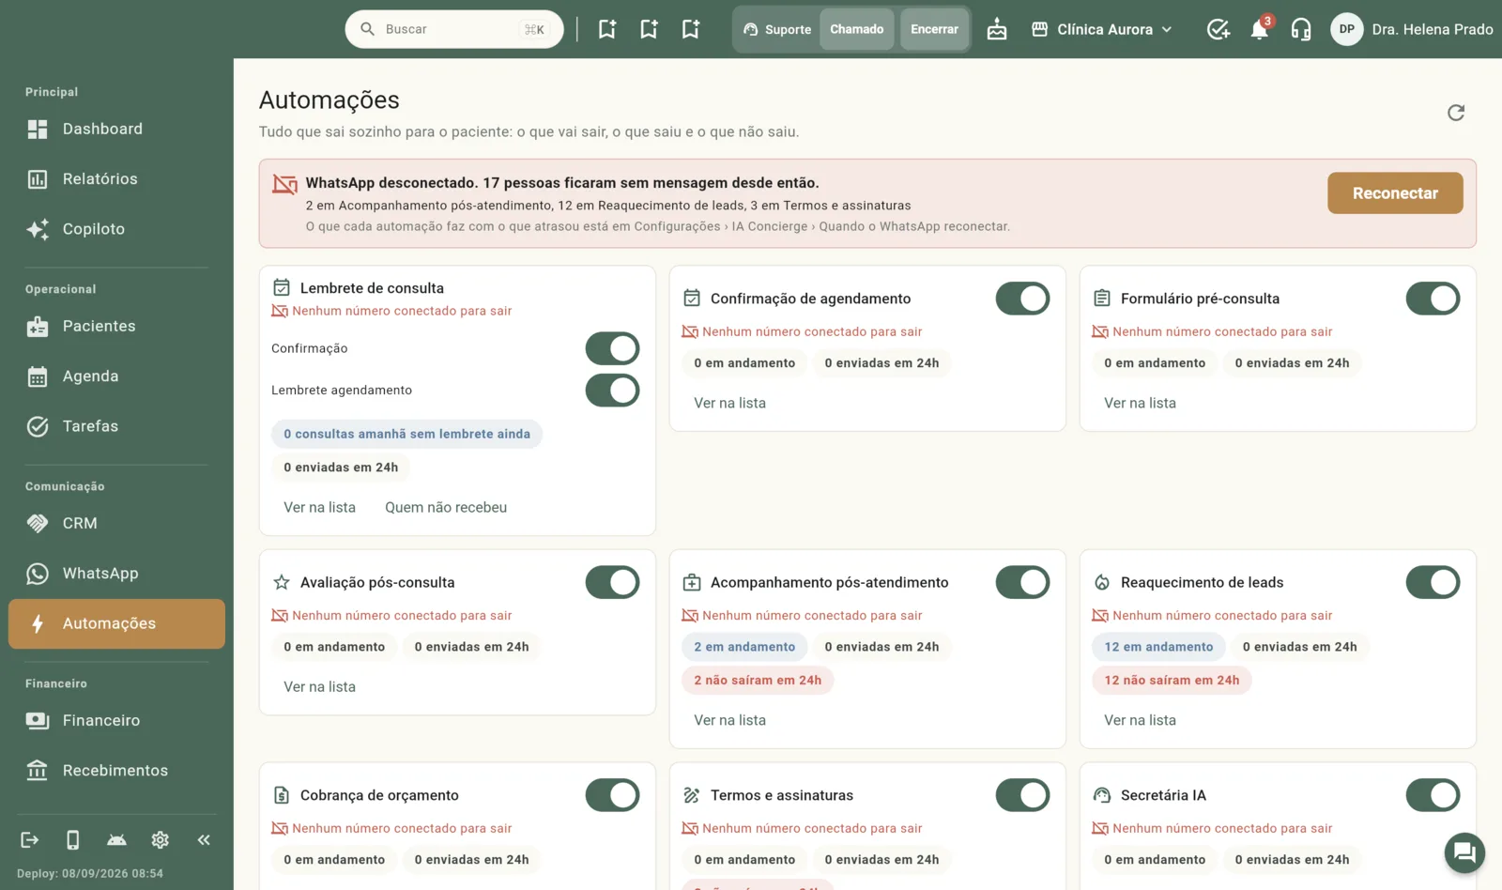Screen dimensions: 1502x890
Task: Expand the Clínica Aurora clinic selector
Action: pos(1102,29)
